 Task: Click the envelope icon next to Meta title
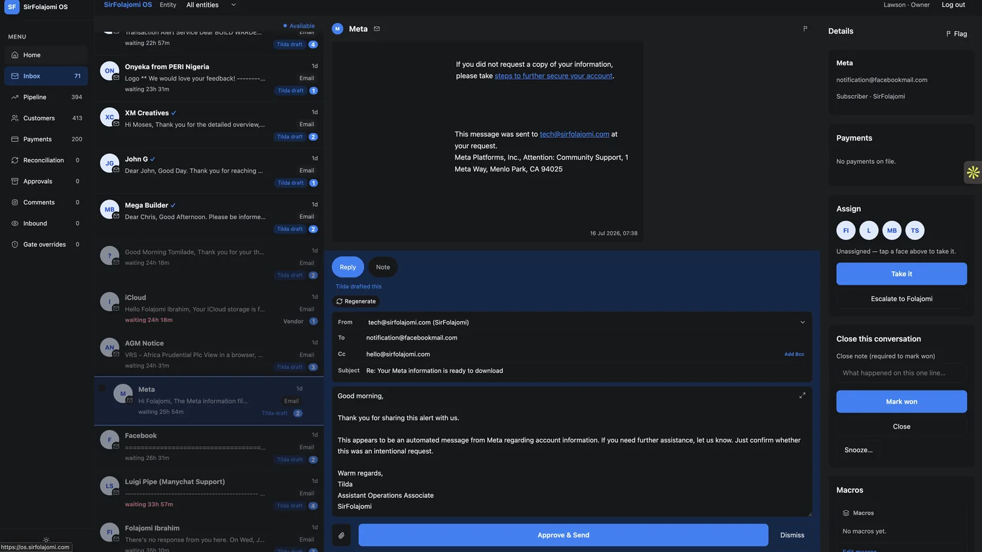coord(376,29)
